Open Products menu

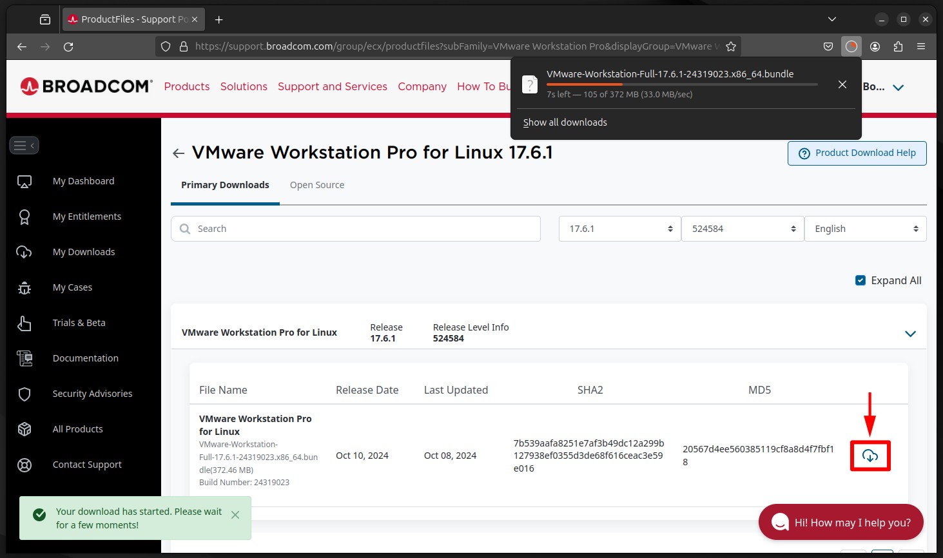tap(187, 86)
